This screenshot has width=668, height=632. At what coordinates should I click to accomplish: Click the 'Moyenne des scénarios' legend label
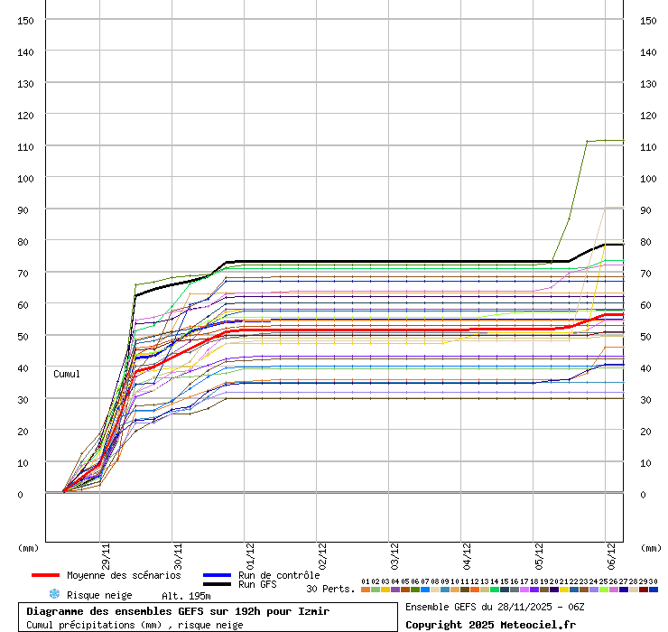pos(124,575)
